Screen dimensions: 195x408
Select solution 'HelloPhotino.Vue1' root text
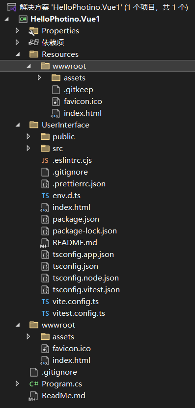point(104,7)
